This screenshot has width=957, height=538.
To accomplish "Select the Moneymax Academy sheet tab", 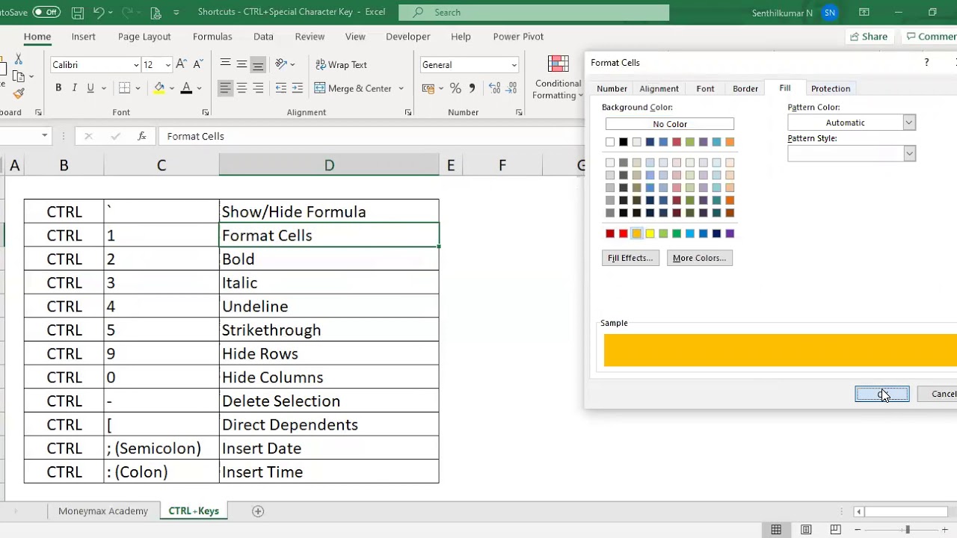I will pyautogui.click(x=103, y=511).
